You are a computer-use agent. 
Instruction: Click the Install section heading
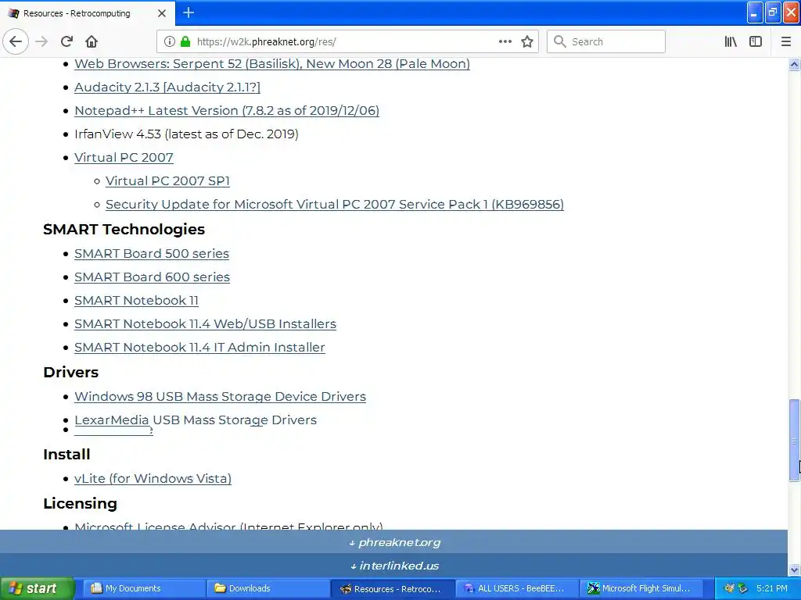pyautogui.click(x=67, y=454)
